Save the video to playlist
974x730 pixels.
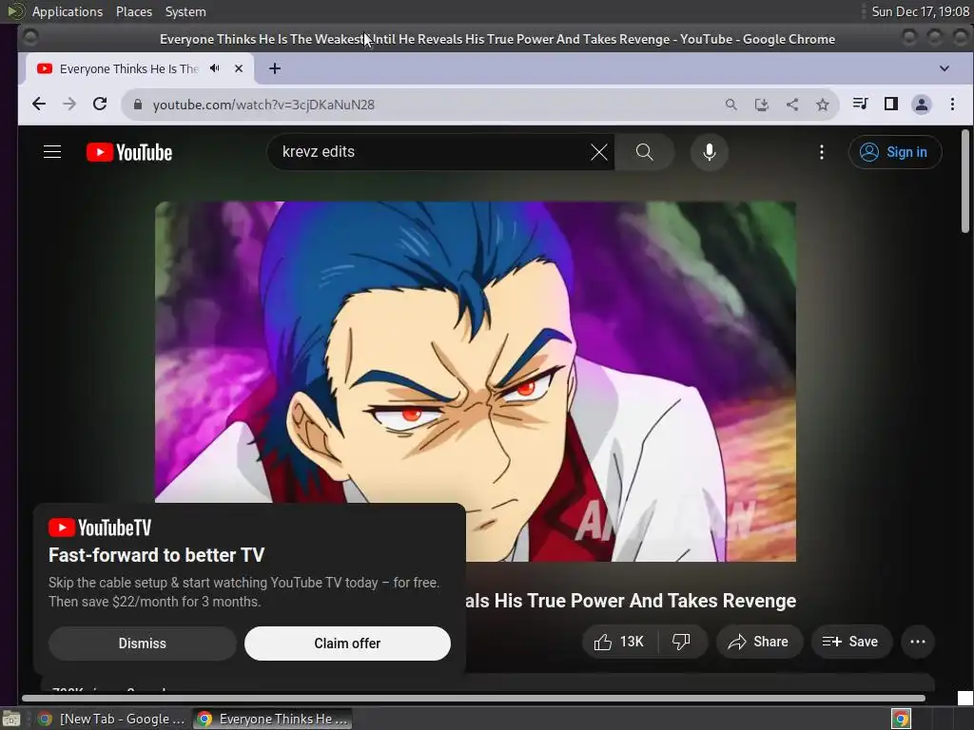851,642
